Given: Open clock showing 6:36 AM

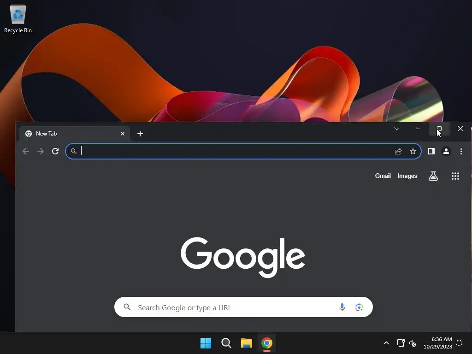Looking at the screenshot, I should point(438,343).
